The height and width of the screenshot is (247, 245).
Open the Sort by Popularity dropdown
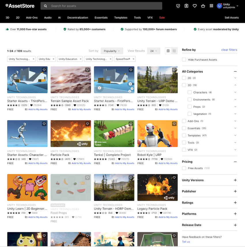coord(112,51)
